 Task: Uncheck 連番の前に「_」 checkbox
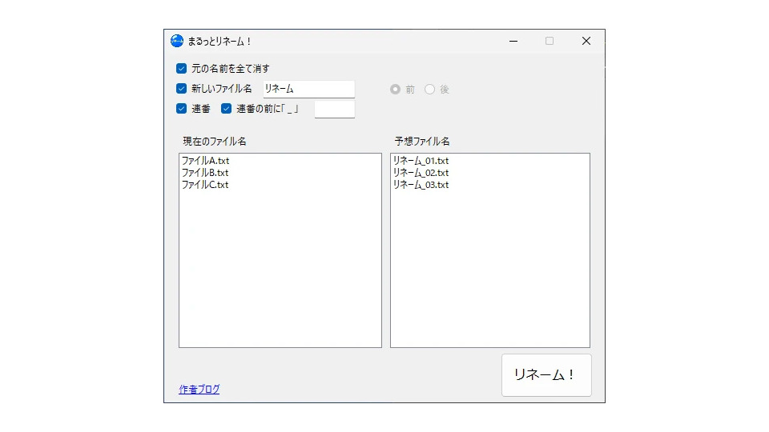tap(226, 109)
